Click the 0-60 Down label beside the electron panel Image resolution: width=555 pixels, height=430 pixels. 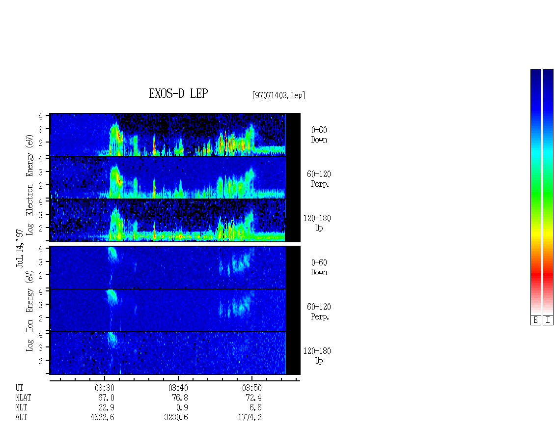pos(319,135)
